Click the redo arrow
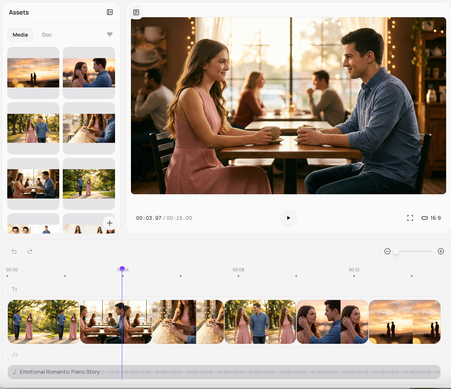 (x=30, y=251)
